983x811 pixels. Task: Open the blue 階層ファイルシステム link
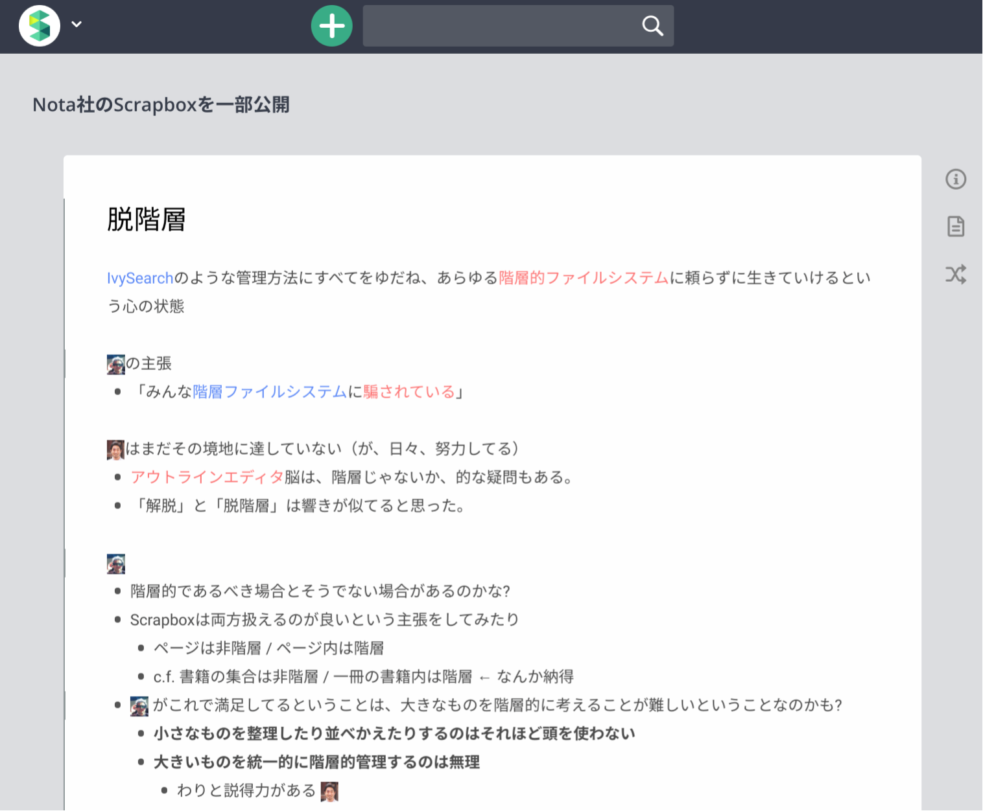[x=270, y=392]
